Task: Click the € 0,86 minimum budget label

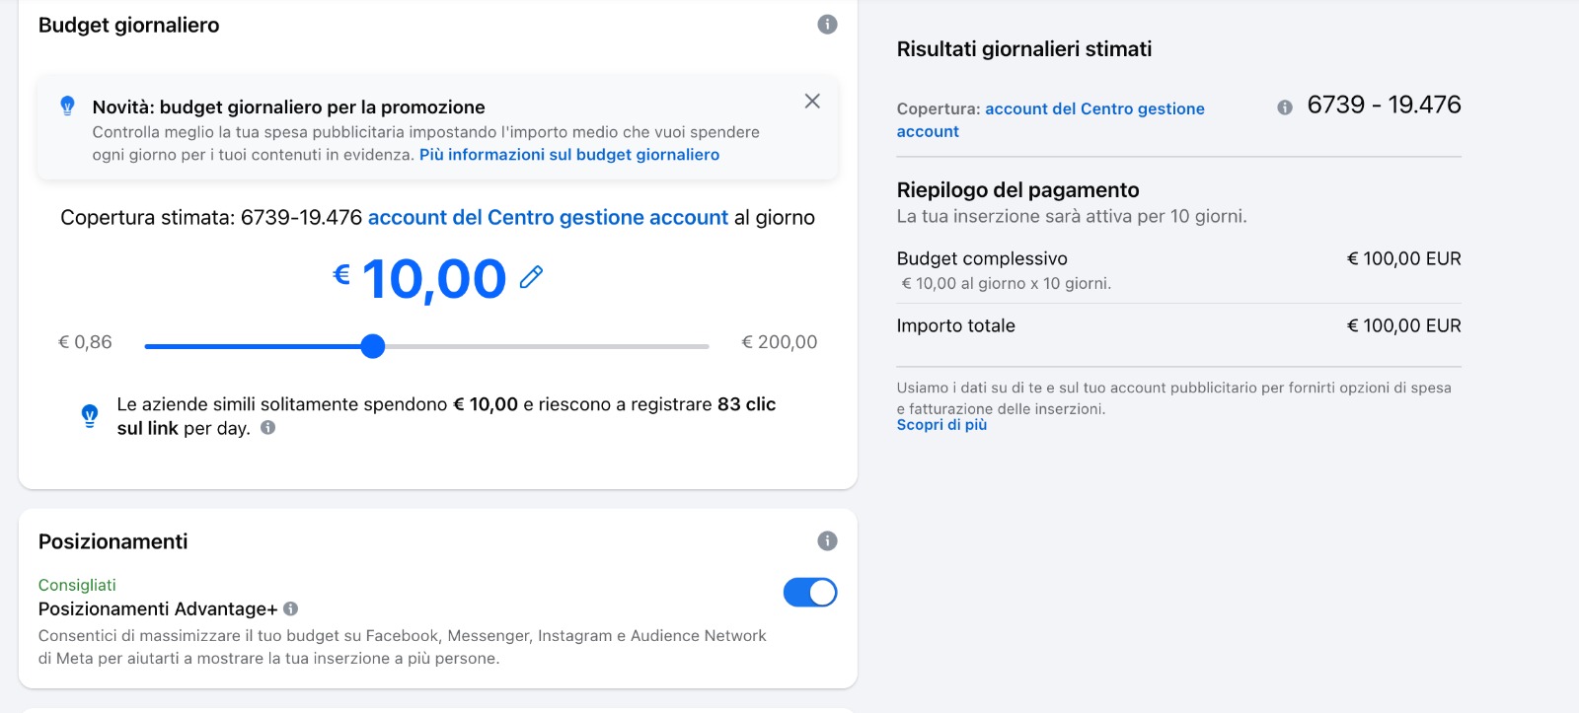Action: tap(85, 342)
